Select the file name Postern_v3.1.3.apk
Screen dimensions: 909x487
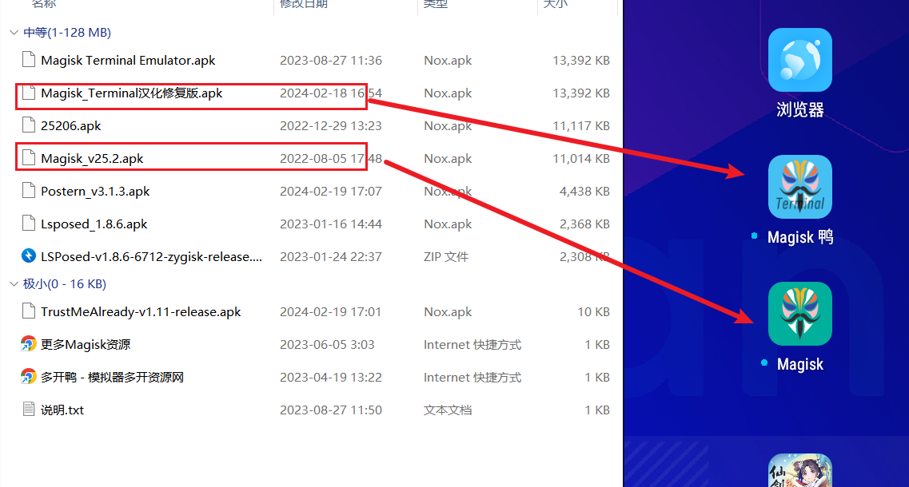[x=95, y=191]
